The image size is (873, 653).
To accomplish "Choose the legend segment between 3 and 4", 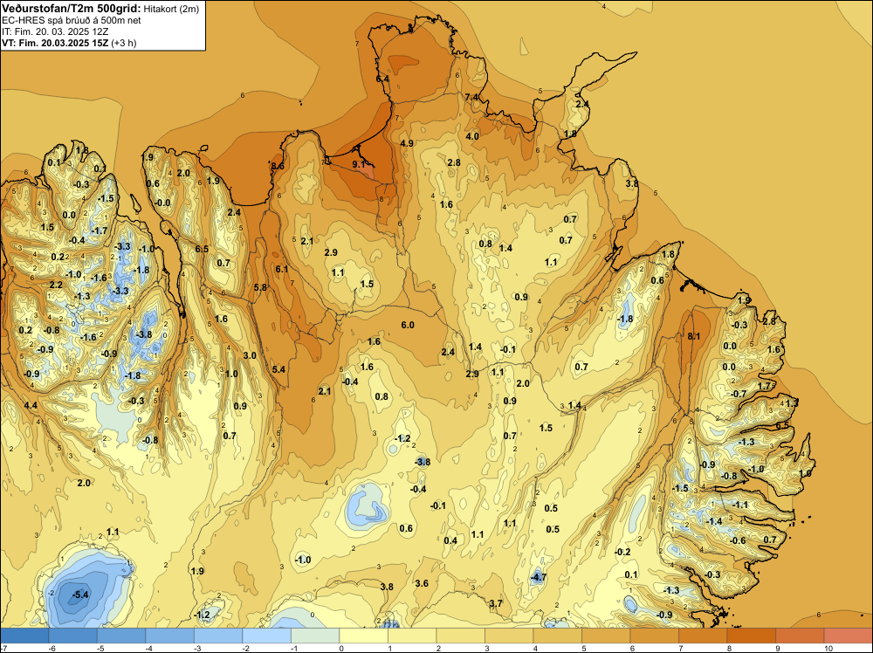I will [x=510, y=636].
